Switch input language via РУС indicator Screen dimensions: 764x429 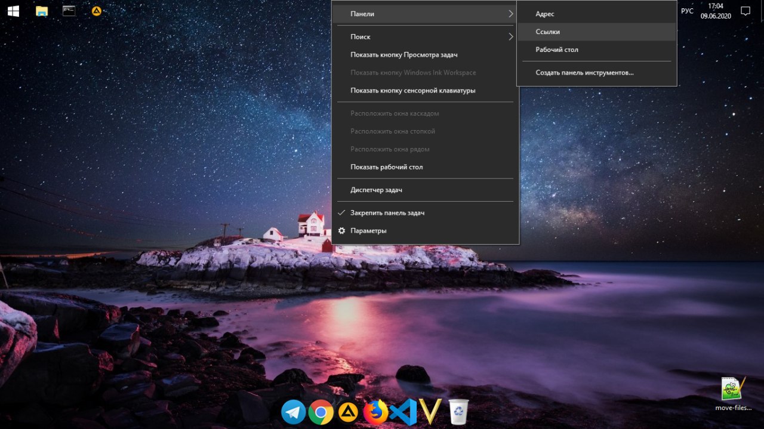pos(687,11)
